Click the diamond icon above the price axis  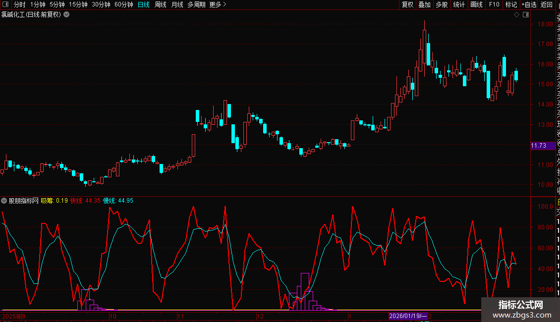click(516, 15)
